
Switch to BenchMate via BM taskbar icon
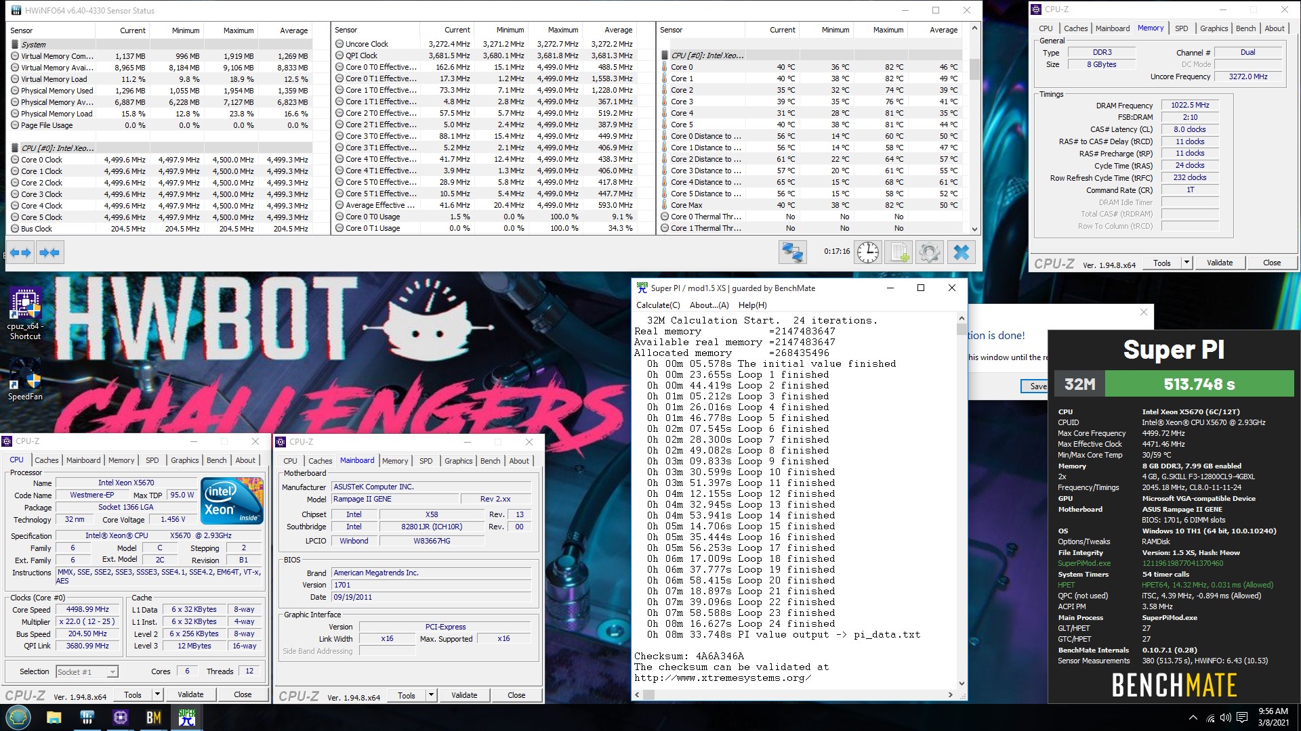(x=154, y=717)
